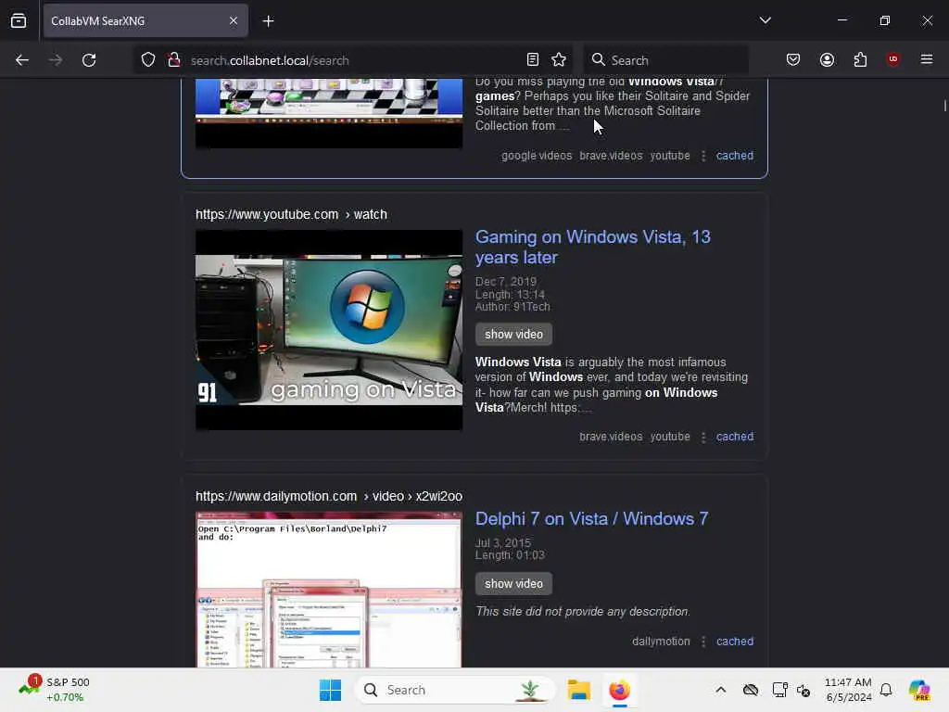This screenshot has width=949, height=712.
Task: Open File Explorer from taskbar
Action: pos(578,690)
